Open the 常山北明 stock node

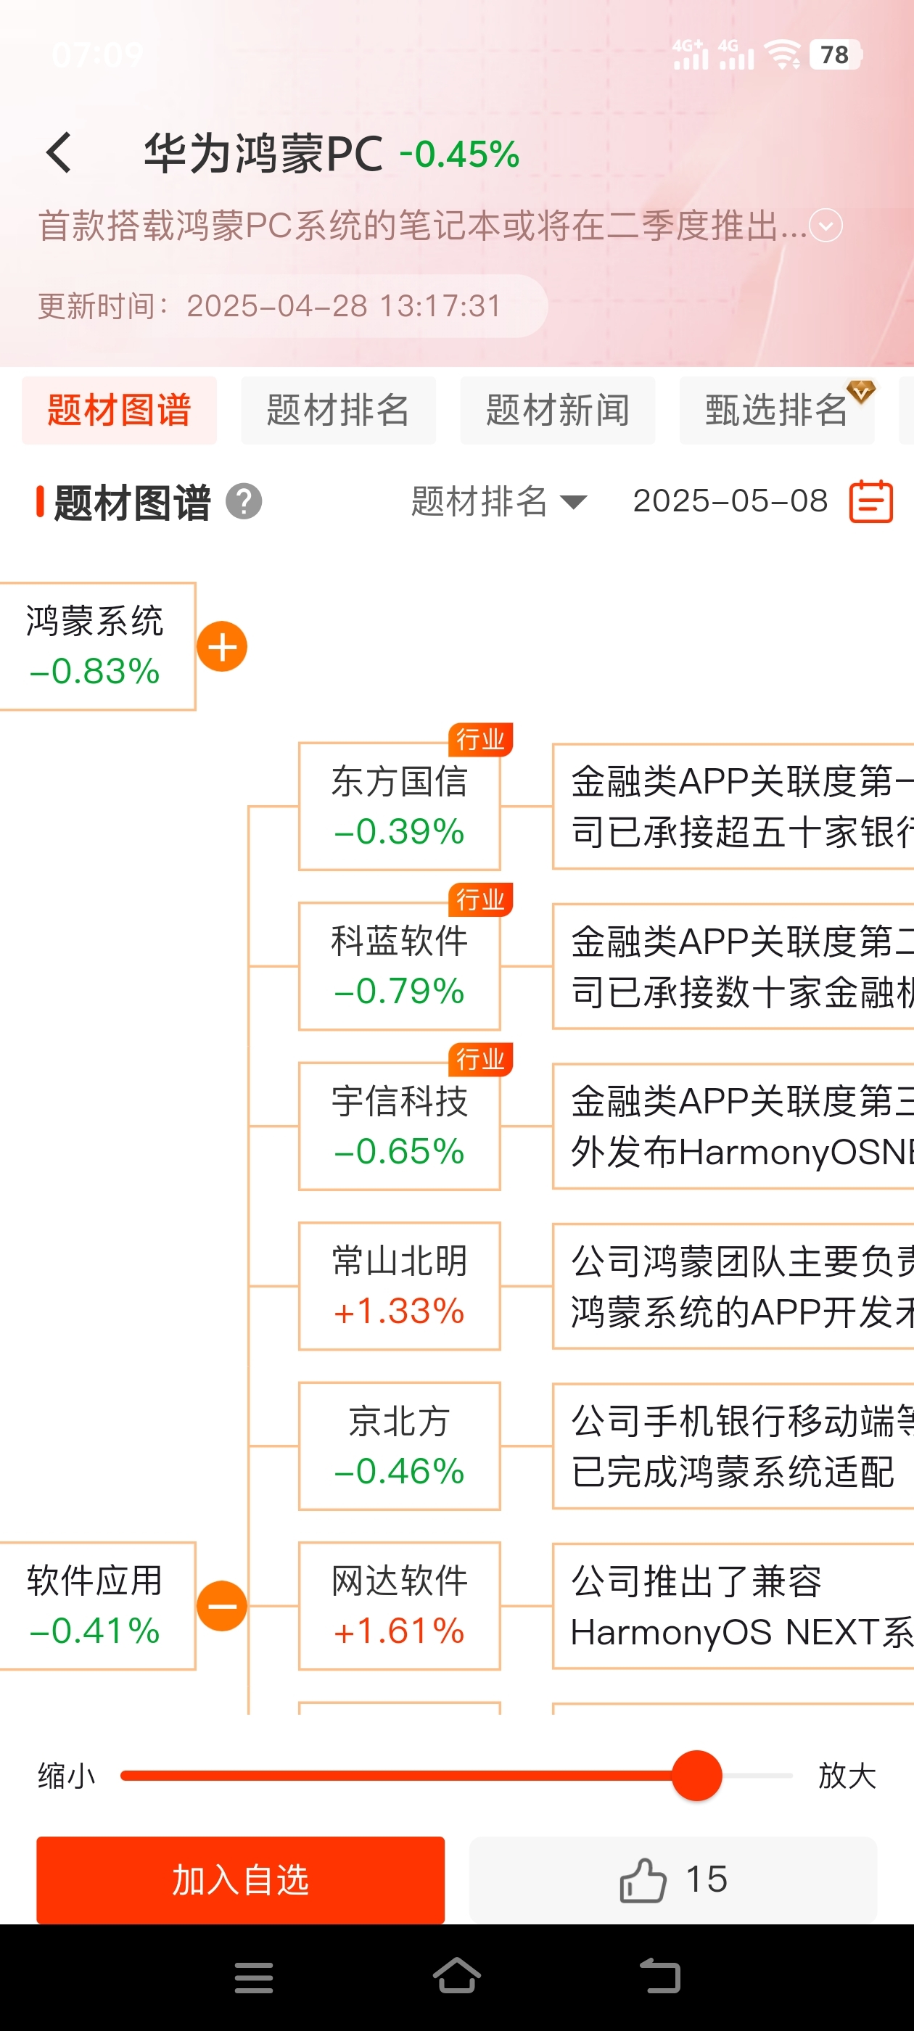(399, 1286)
